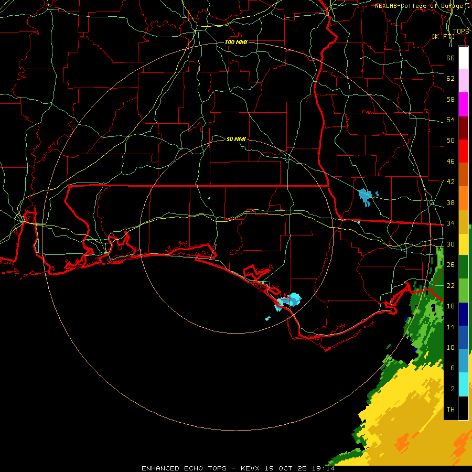Click legend value "6"
472x472 pixels.
453,368
